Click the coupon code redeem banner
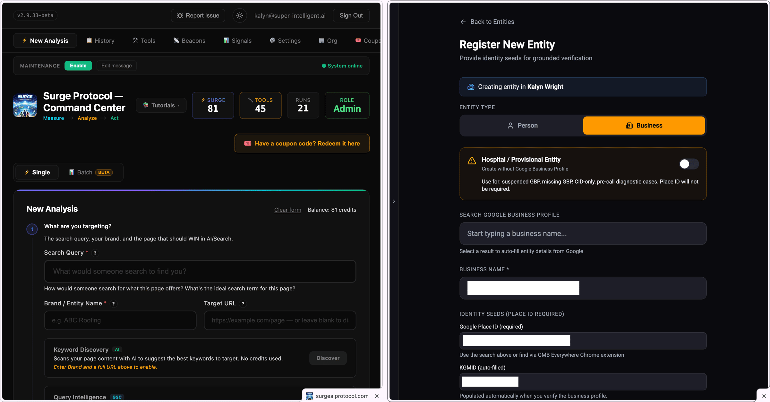Screen dimensions: 770x402 302,143
